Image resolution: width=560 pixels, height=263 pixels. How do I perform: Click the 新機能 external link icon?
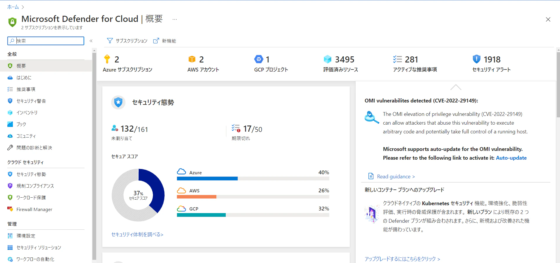(x=156, y=41)
